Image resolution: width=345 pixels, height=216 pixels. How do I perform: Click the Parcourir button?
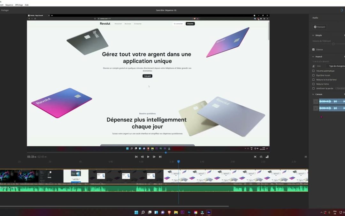pos(319,27)
